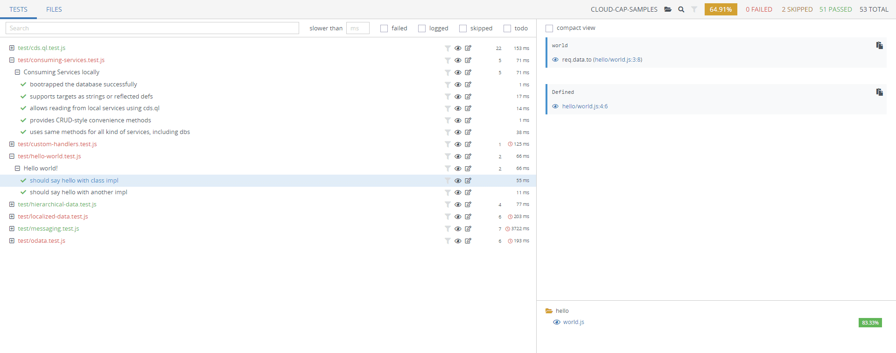Collapse the 'Hello world!' suite
The height and width of the screenshot is (353, 896).
pos(17,168)
